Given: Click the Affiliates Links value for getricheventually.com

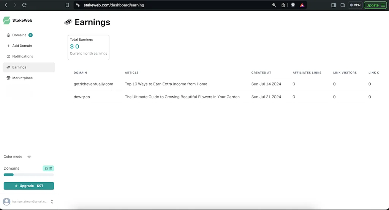Looking at the screenshot, I should click(294, 84).
